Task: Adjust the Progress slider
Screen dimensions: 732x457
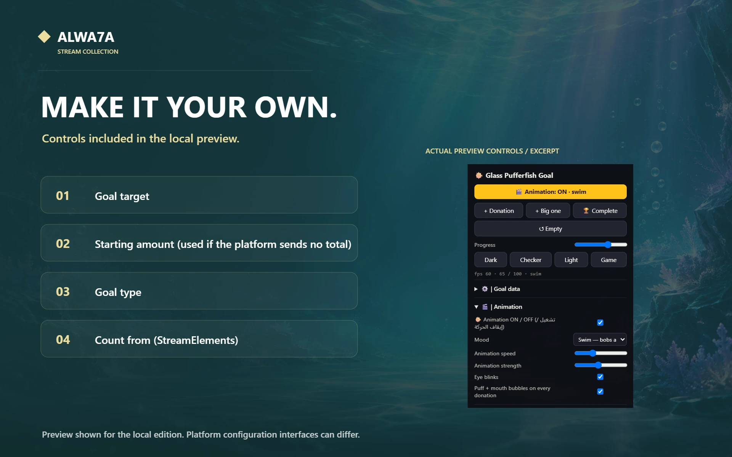Action: [x=600, y=244]
